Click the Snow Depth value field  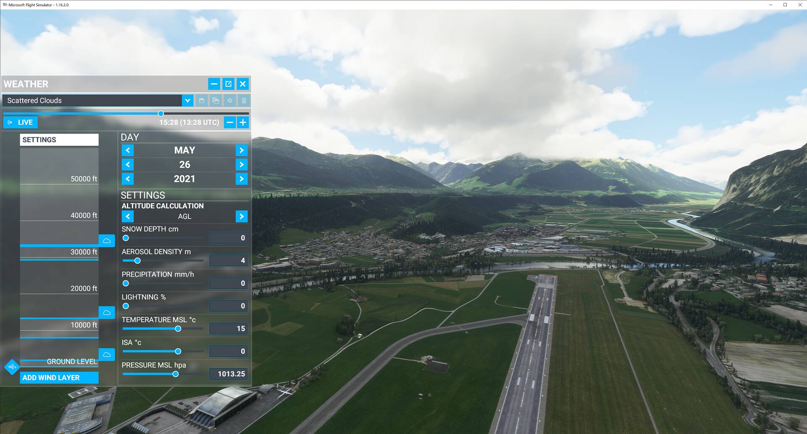228,238
